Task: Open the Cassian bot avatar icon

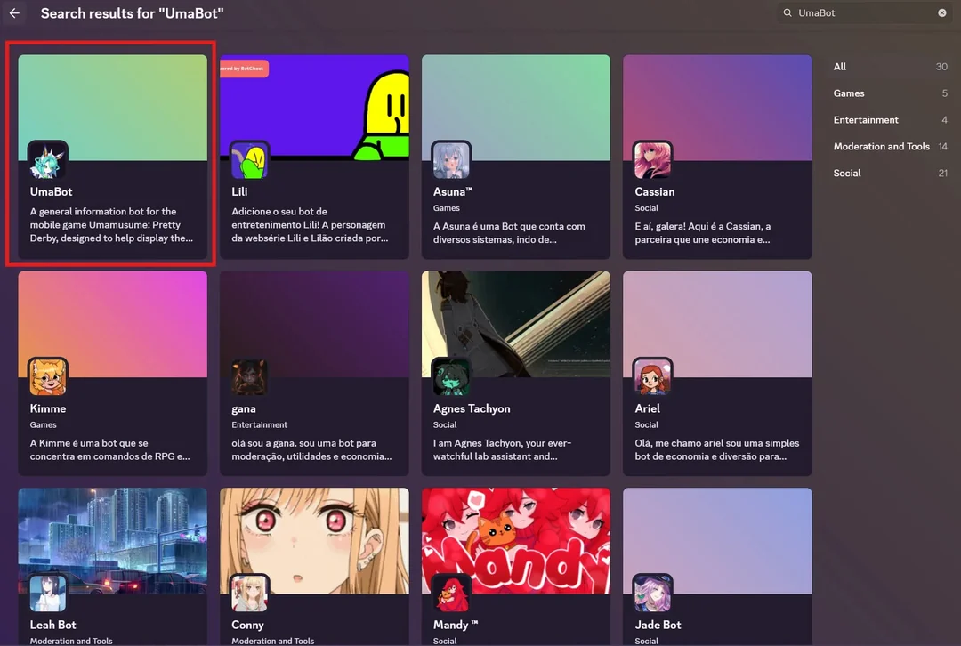Action: click(653, 160)
